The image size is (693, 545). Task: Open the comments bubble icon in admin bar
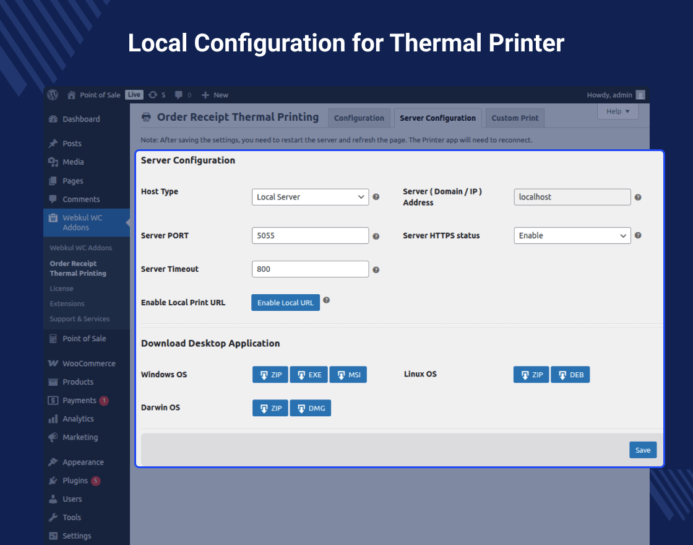point(179,95)
